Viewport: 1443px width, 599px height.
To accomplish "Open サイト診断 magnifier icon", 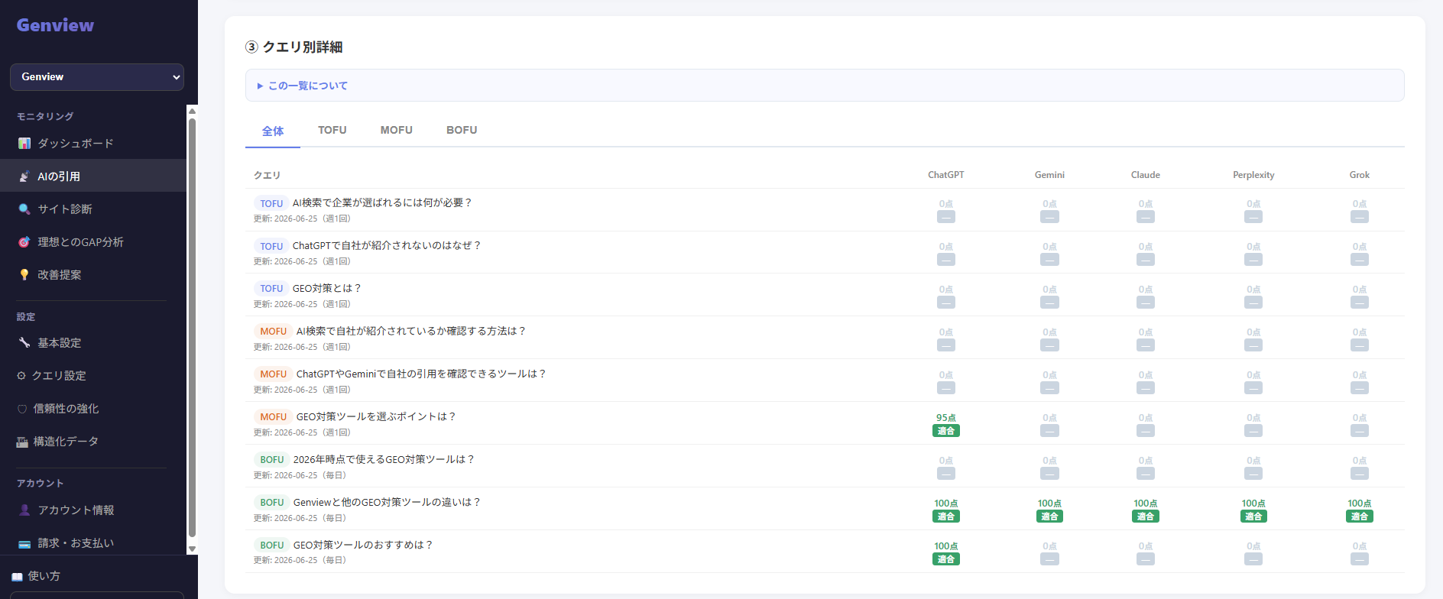I will [24, 209].
